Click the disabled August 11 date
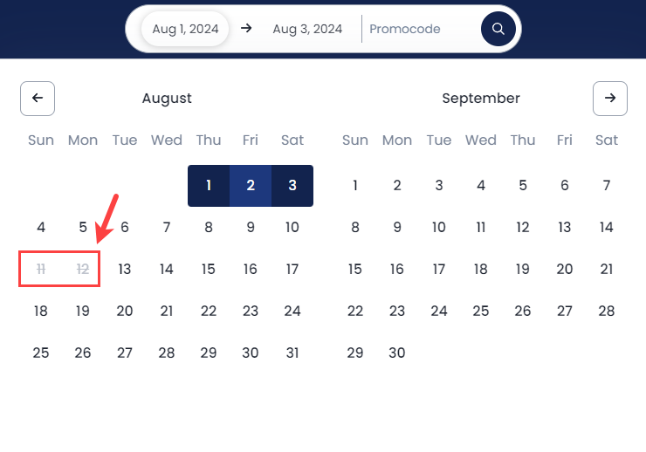This screenshot has height=452, width=646. tap(41, 270)
